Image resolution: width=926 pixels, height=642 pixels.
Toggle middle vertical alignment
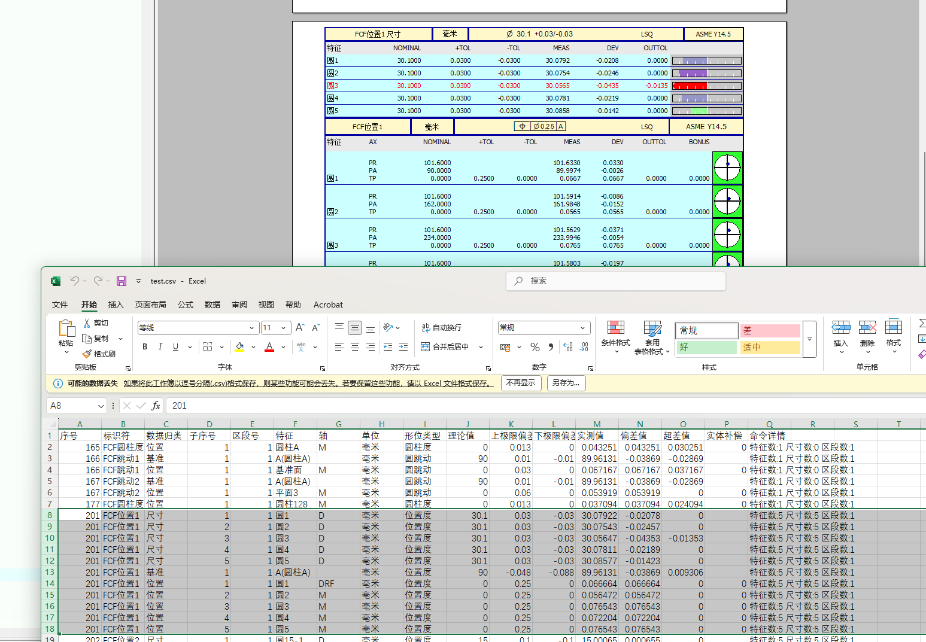pyautogui.click(x=355, y=328)
